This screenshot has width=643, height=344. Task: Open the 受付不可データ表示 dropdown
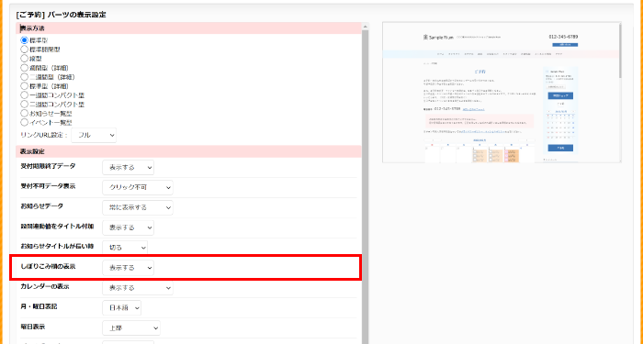tap(138, 187)
